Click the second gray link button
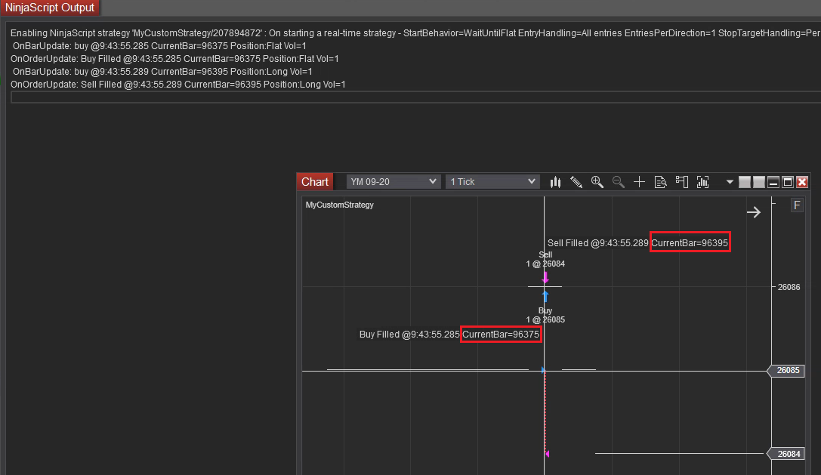821x475 pixels. click(x=759, y=182)
